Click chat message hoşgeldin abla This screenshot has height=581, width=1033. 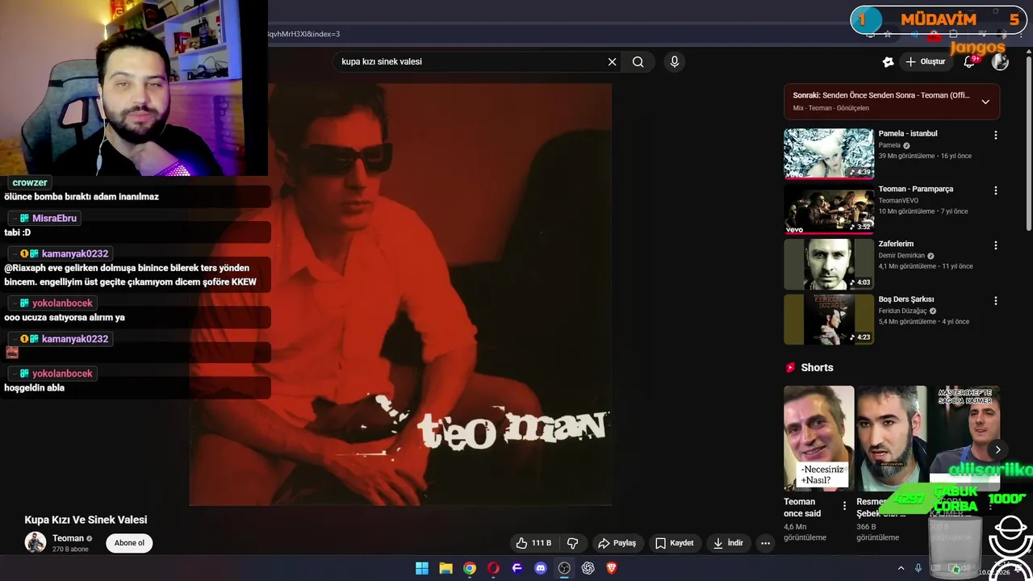[34, 388]
